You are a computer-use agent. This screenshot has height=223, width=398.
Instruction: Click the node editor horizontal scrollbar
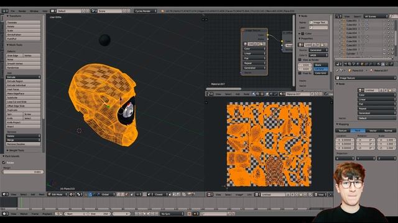[223, 89]
